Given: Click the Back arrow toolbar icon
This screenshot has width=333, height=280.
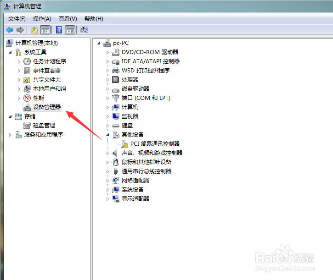Looking at the screenshot, I should [x=10, y=30].
